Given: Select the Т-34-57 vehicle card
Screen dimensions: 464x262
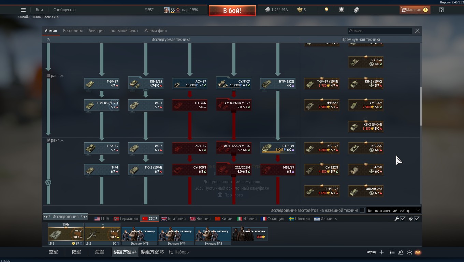Looking at the screenshot, I should (x=102, y=84).
